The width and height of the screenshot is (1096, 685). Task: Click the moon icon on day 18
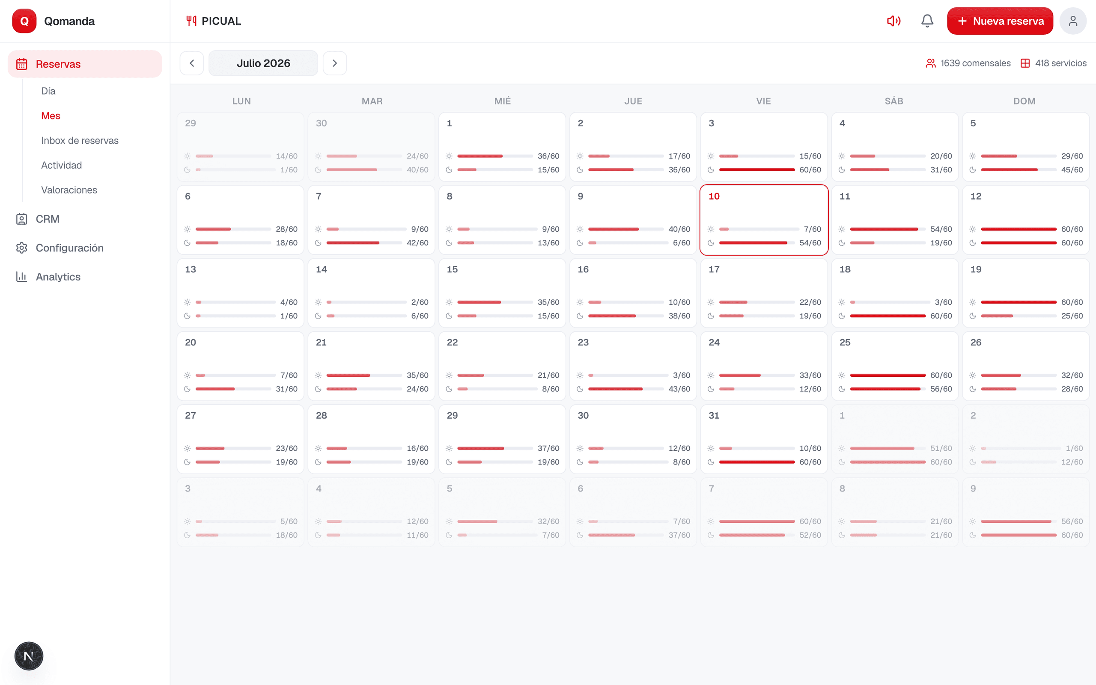click(x=841, y=316)
